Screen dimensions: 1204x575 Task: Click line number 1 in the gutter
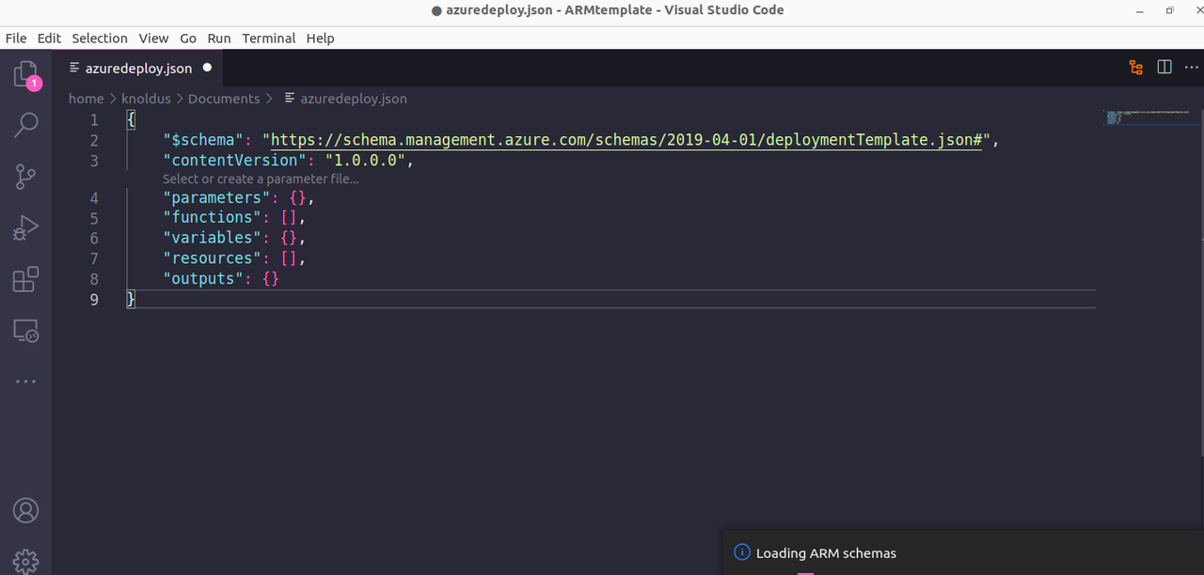(94, 120)
